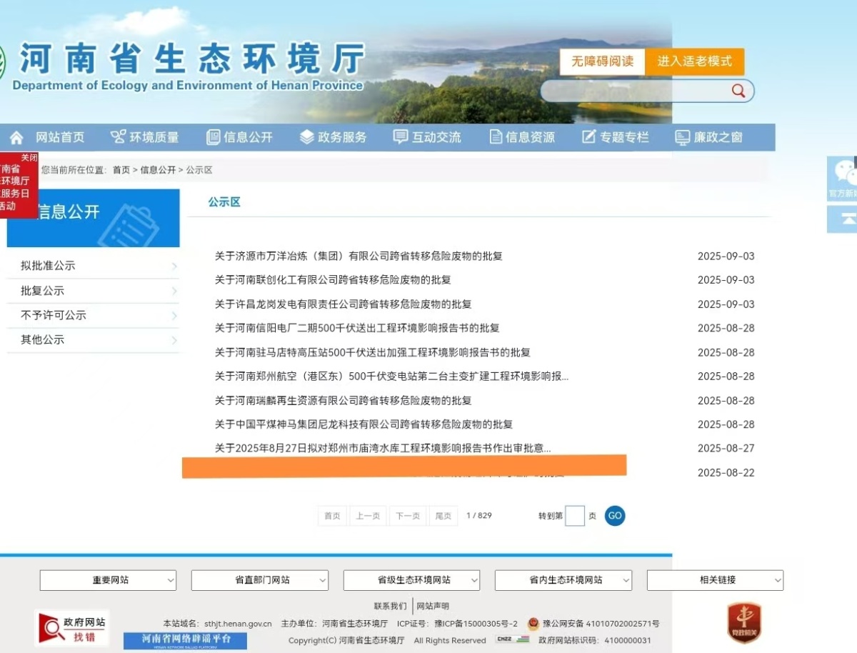Select the 政务服务 nav menu item
This screenshot has height=653, width=857.
coord(334,137)
